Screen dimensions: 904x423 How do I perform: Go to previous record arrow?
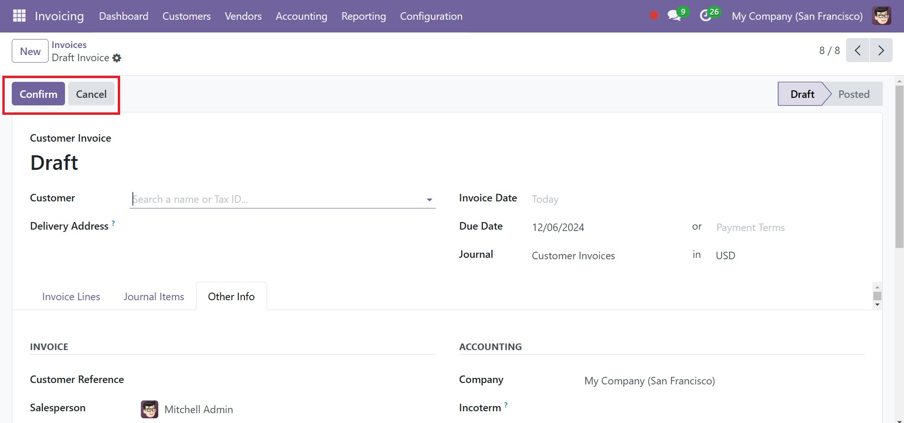click(x=858, y=50)
